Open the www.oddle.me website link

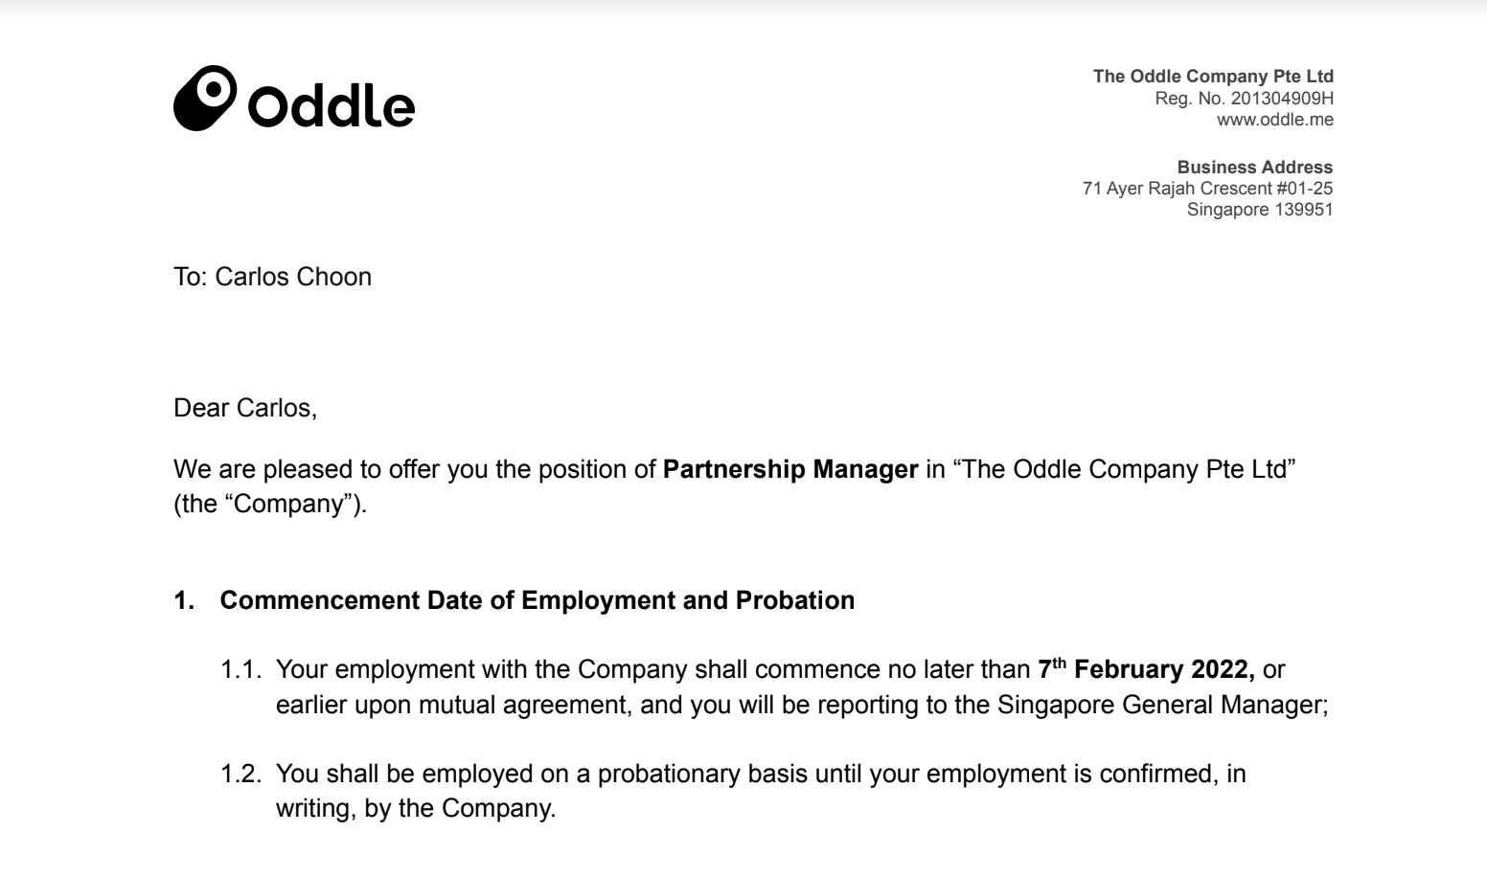pyautogui.click(x=1274, y=120)
